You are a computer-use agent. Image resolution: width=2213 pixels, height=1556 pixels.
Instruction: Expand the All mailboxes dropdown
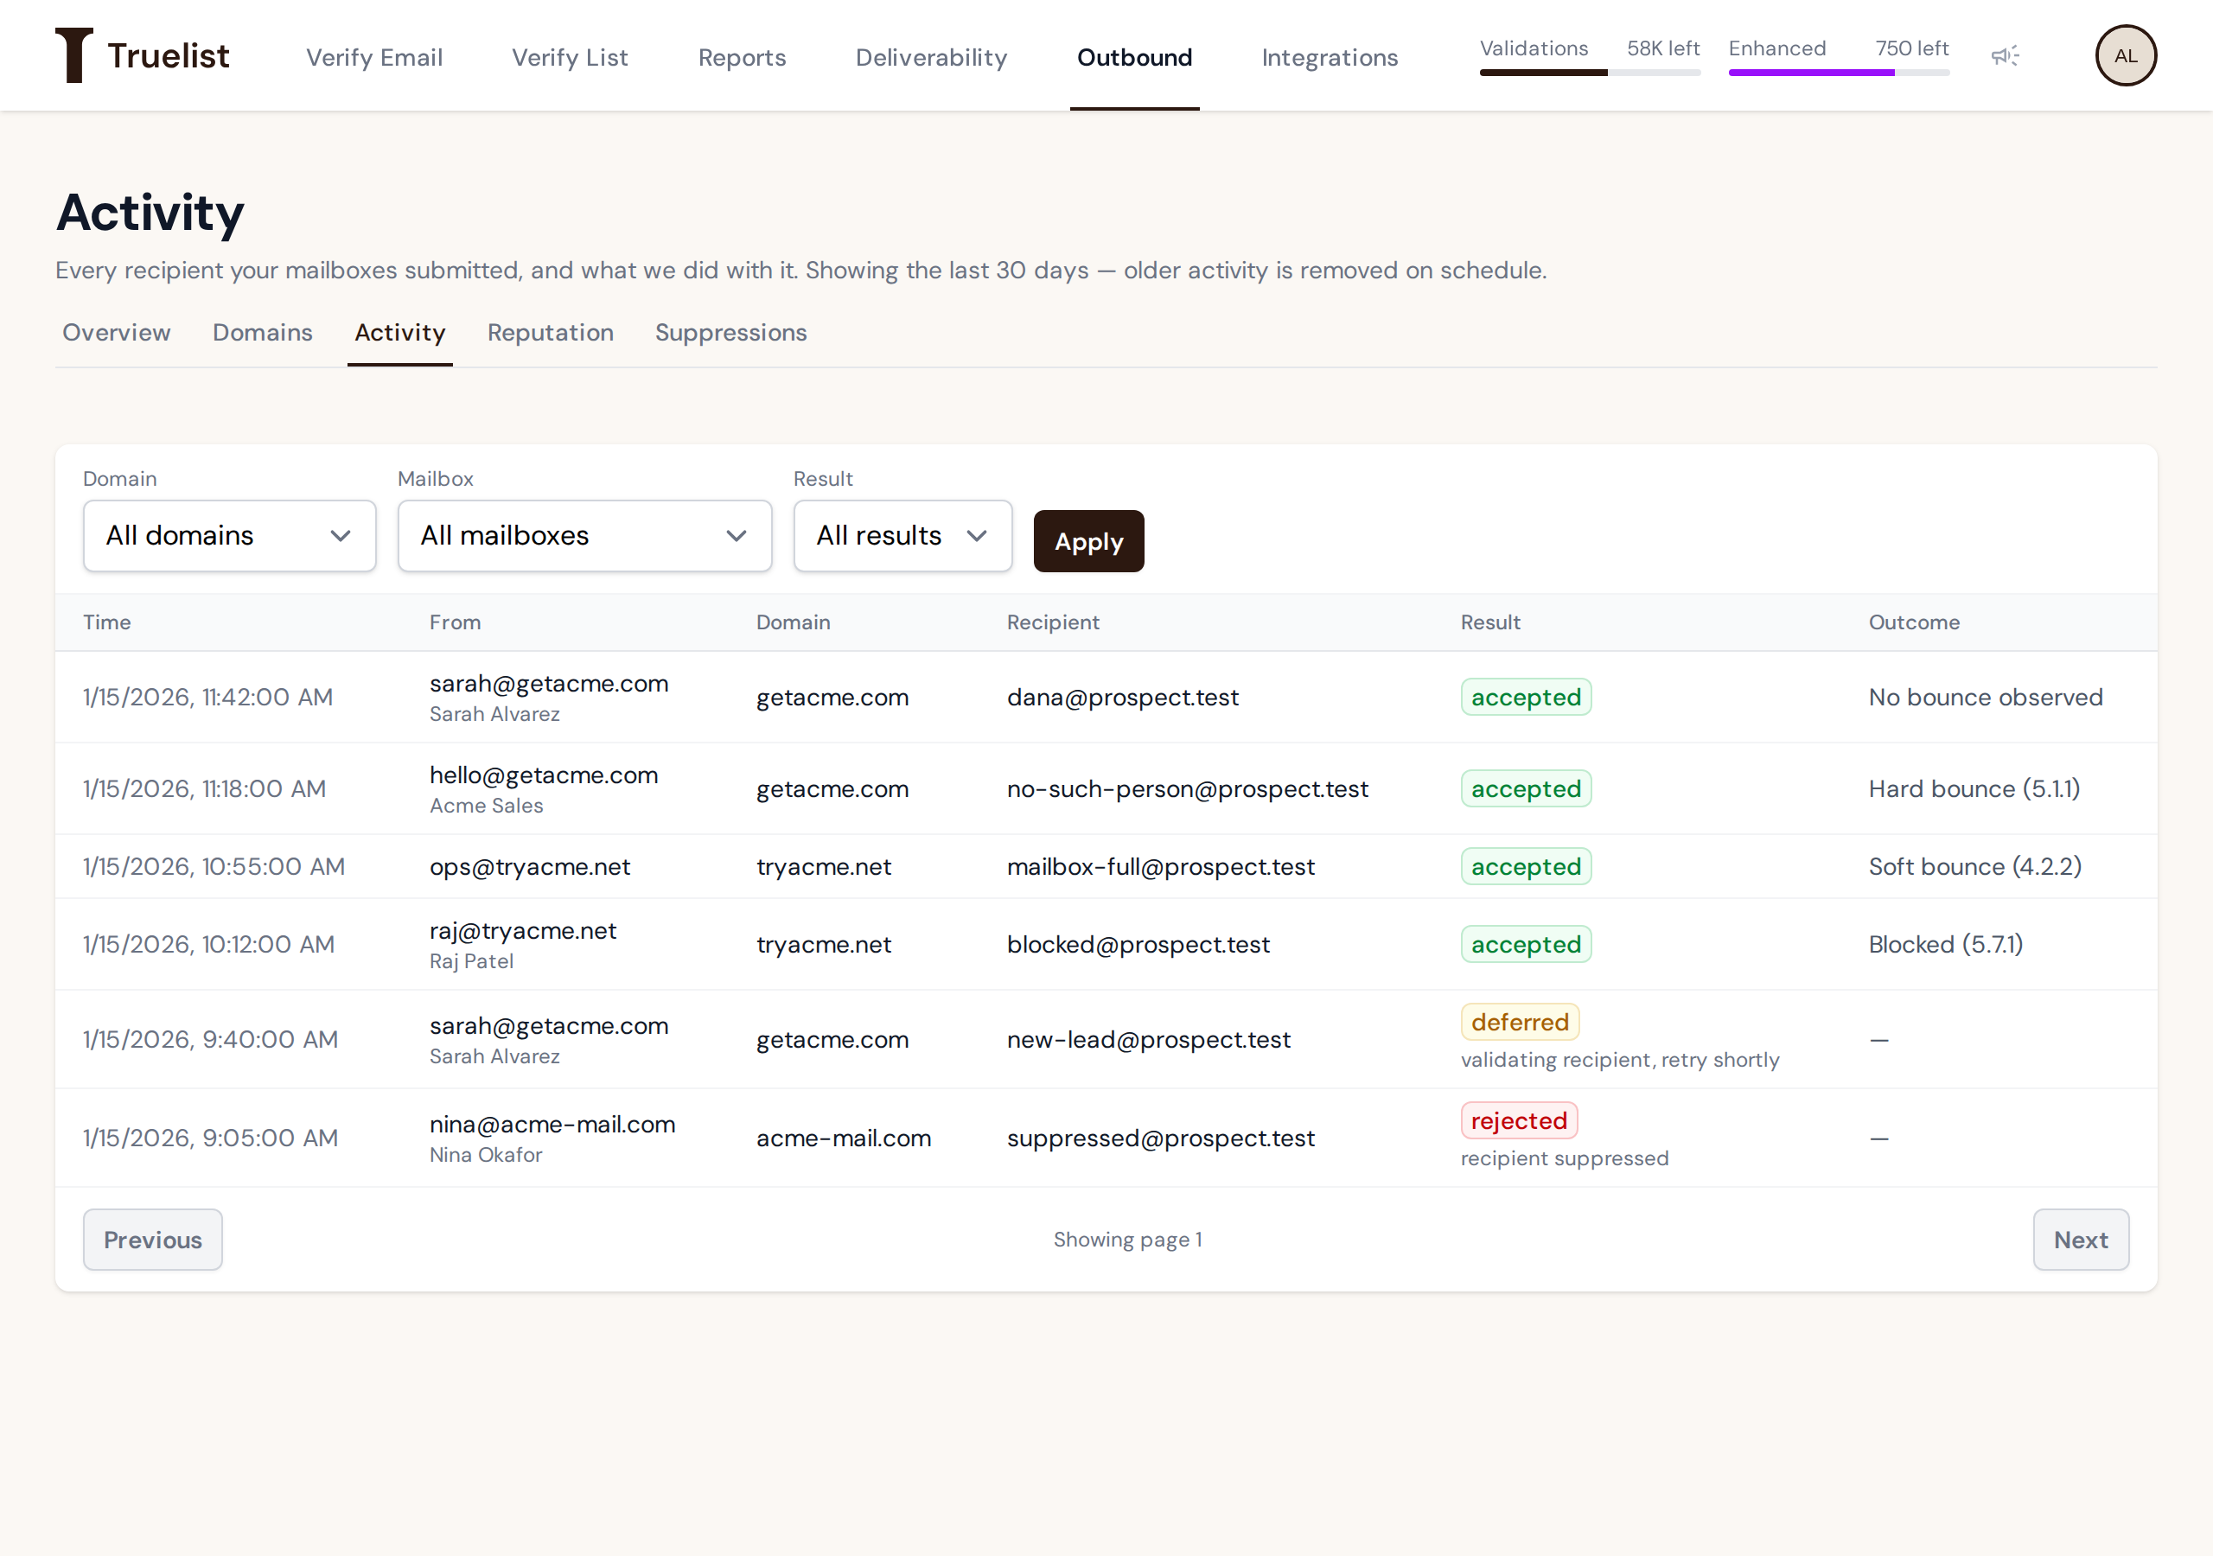[584, 535]
